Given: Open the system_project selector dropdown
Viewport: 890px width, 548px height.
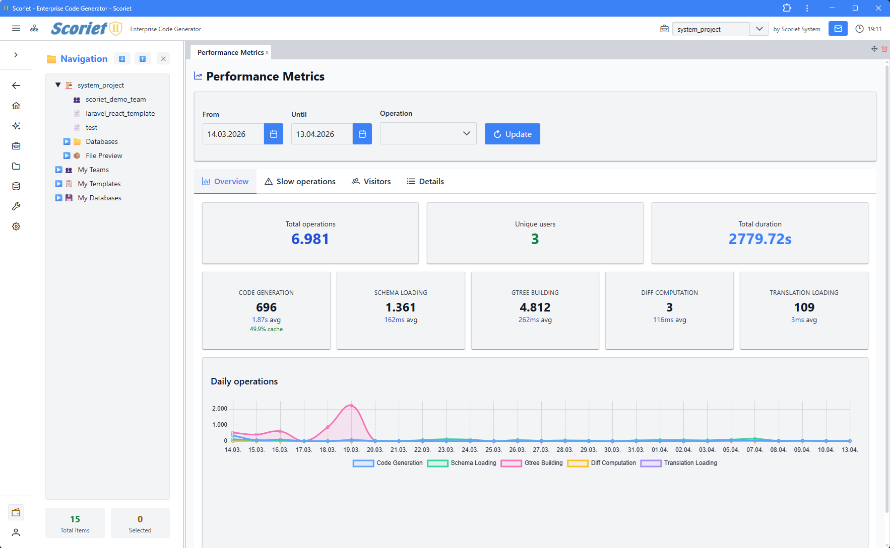Looking at the screenshot, I should (759, 29).
